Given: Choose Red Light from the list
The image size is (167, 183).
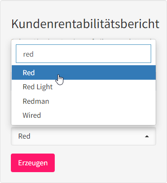Looking at the screenshot, I should pos(84,87).
